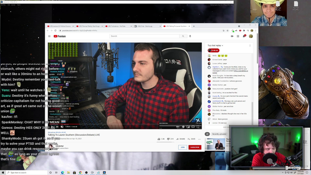
Task: Open the Windows Start menu
Action: 3,173
